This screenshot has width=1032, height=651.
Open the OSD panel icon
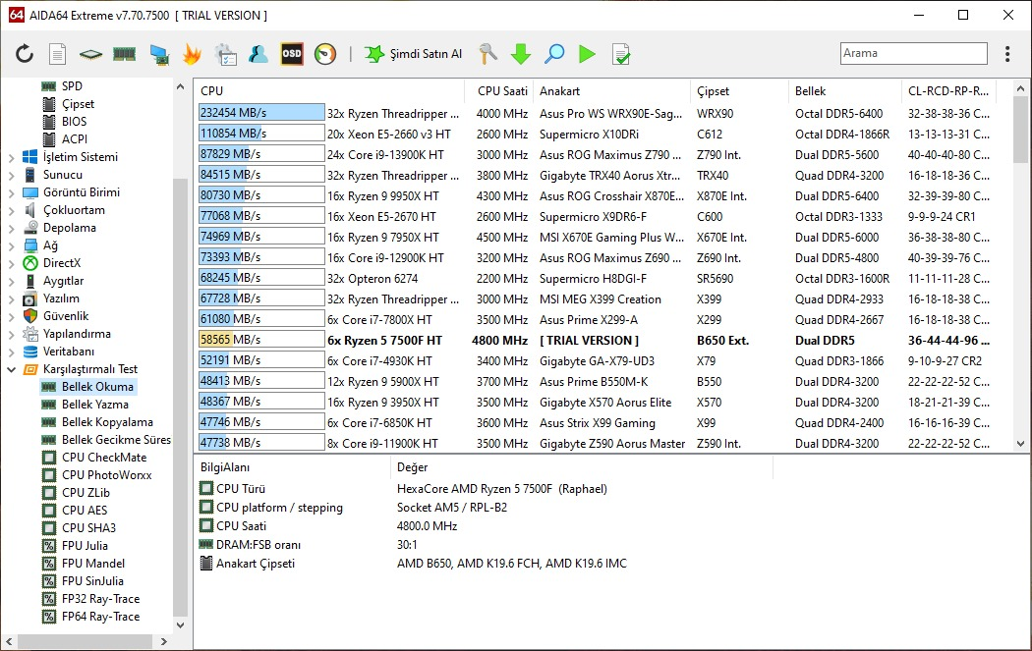[x=292, y=54]
